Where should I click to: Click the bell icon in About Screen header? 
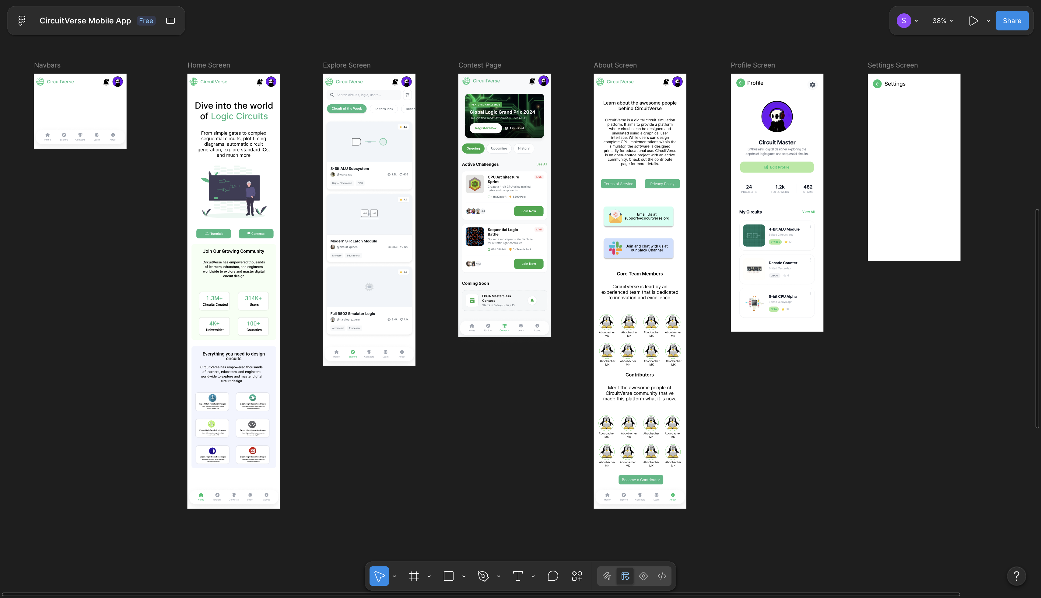coord(666,82)
